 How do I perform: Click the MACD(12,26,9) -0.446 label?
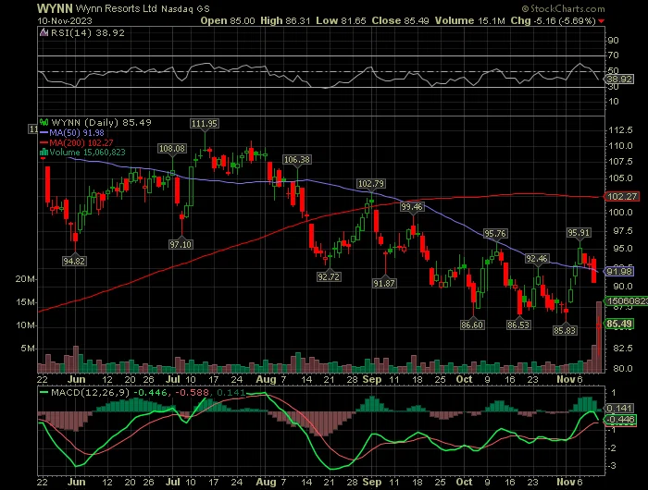click(109, 393)
